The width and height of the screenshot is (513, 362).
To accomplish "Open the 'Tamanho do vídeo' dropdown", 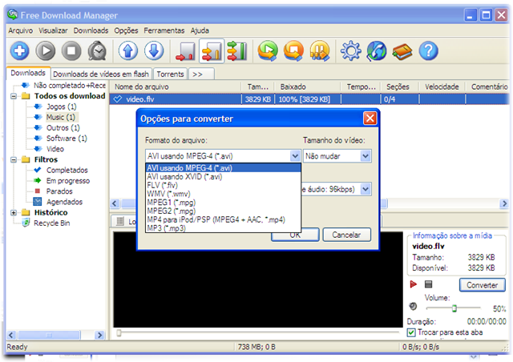I will [x=337, y=156].
